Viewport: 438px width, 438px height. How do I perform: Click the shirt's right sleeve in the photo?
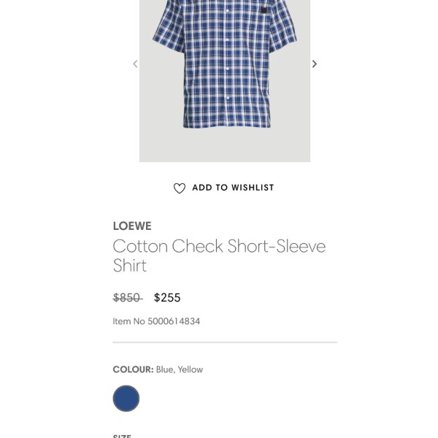coord(281,25)
